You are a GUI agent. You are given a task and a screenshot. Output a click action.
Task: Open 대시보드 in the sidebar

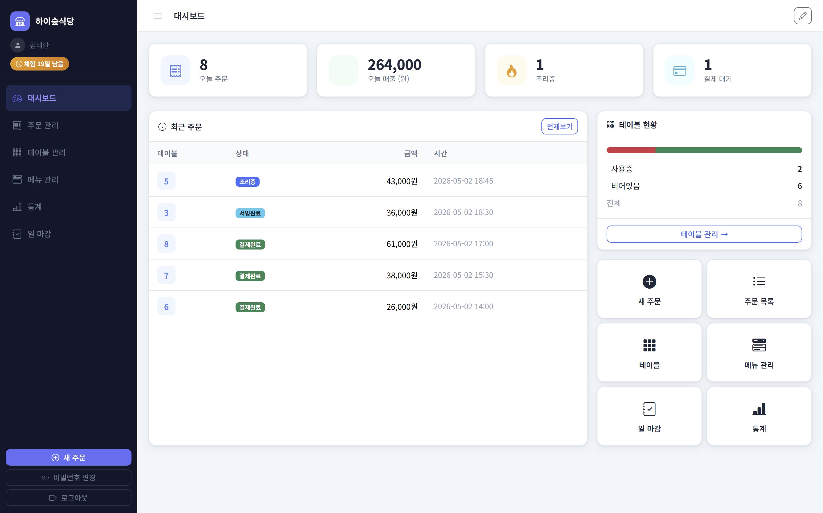tap(69, 98)
